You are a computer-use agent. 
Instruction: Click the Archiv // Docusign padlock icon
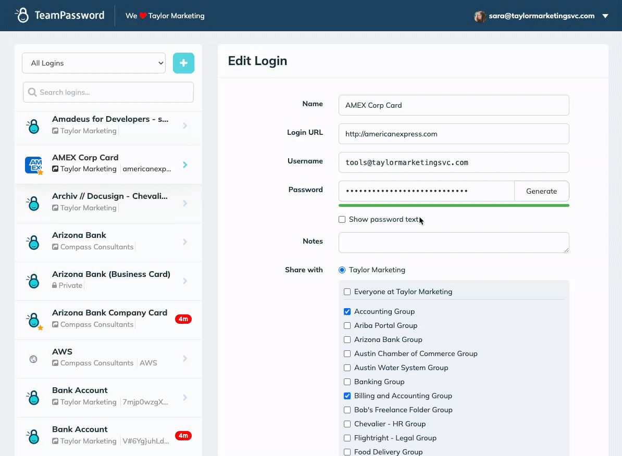point(34,204)
